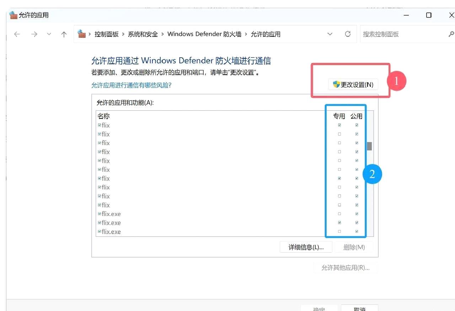Expand the chevron before 控制面板 breadcrumb
Viewport: 455px width, 311px height.
(x=90, y=34)
